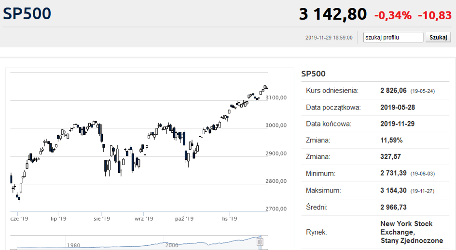This screenshot has width=456, height=250.
Task: Select the Minimum value 2 731,39
Action: [394, 174]
